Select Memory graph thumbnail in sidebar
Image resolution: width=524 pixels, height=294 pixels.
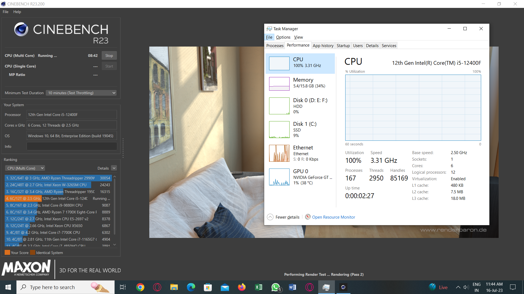(x=279, y=84)
